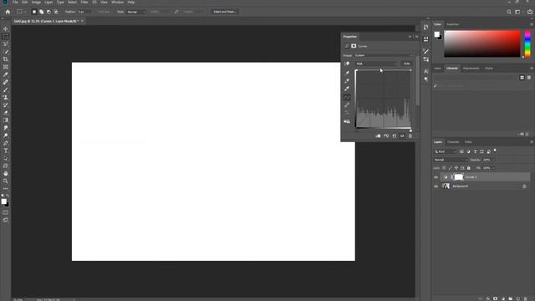This screenshot has height=301, width=535.
Task: Create new group folder icon in Layers panel
Action: (x=511, y=298)
